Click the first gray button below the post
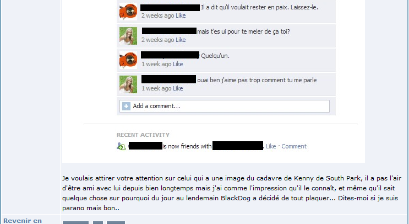Viewport: 409px width, 224px height. coord(75,223)
